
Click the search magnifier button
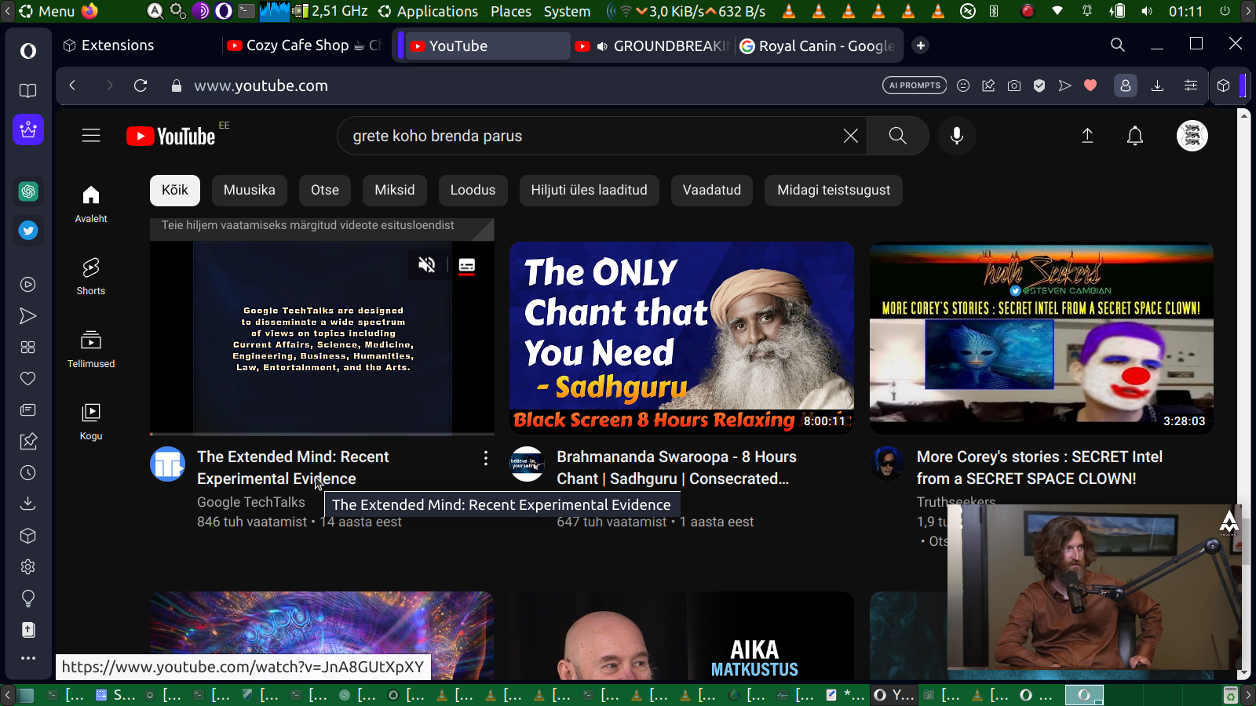[x=897, y=136]
